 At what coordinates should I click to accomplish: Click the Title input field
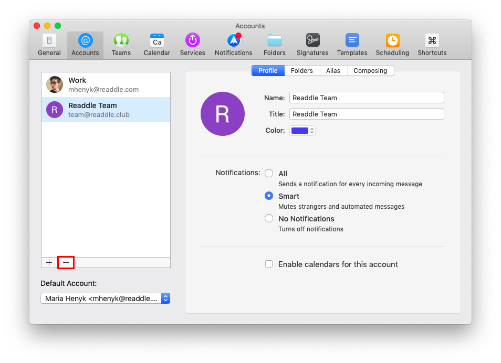367,114
